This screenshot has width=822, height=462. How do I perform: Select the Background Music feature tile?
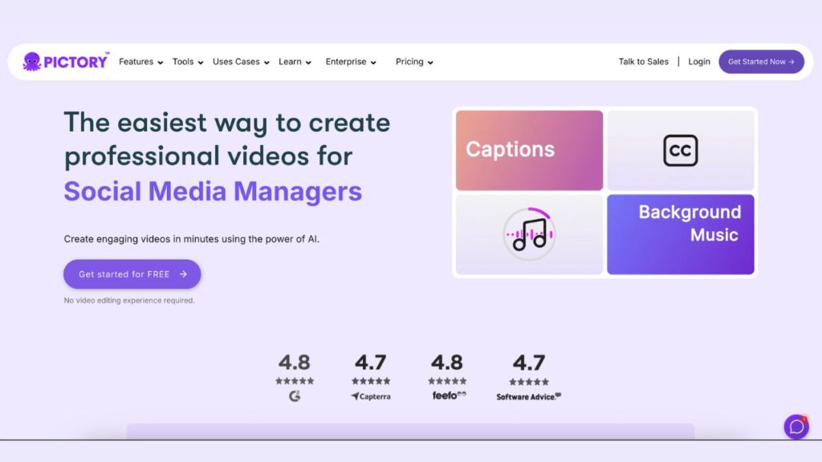pos(680,234)
